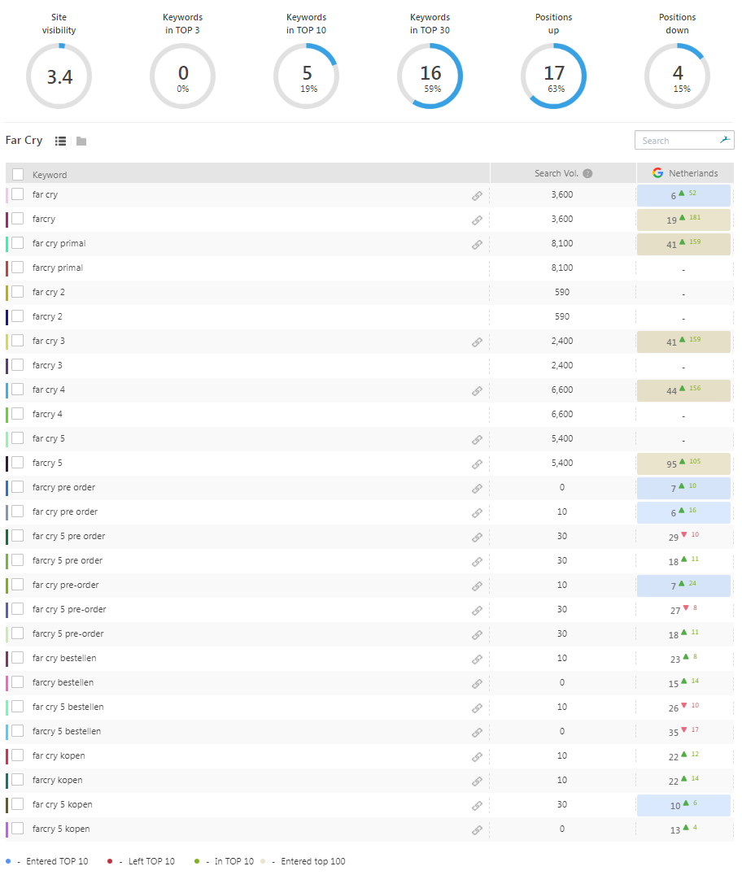Open link icon for 'far cry bestellen'

[x=477, y=660]
